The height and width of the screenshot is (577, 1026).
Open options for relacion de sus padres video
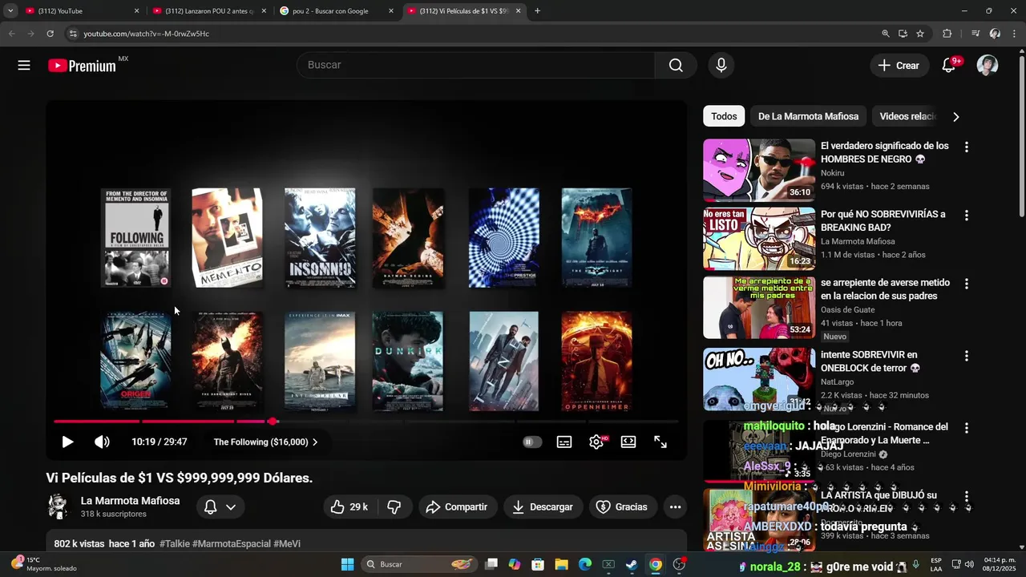pyautogui.click(x=967, y=284)
